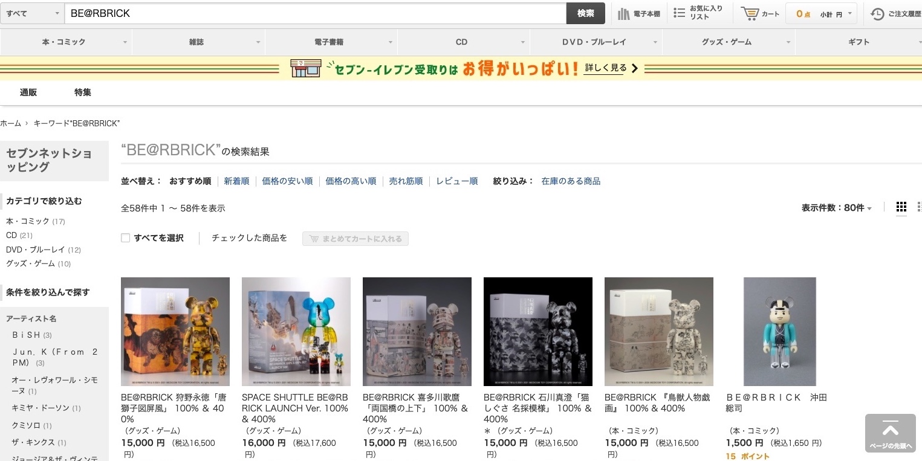Click the まとめてカートに入れる button
The width and height of the screenshot is (922, 461).
[x=355, y=239]
